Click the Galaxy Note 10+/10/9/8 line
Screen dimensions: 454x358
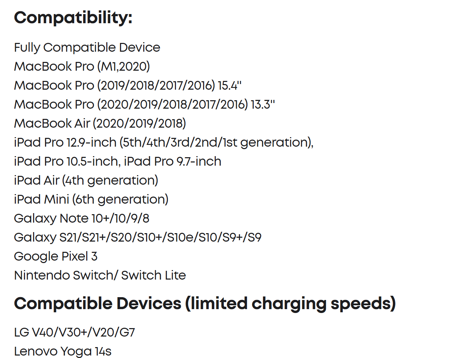click(81, 218)
